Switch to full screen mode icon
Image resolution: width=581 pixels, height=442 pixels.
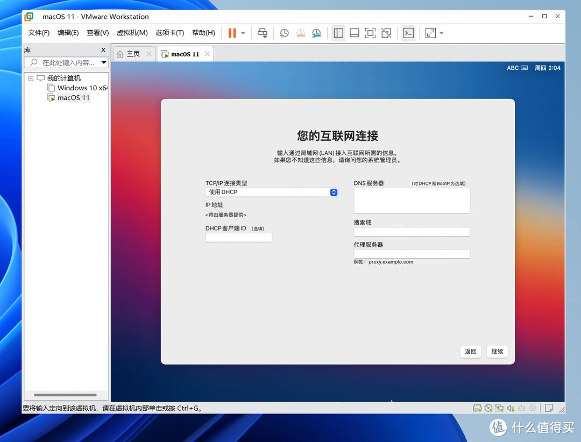pyautogui.click(x=370, y=33)
